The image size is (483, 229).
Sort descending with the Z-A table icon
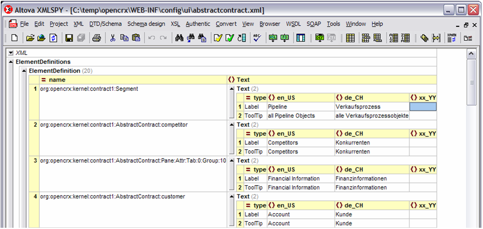pyautogui.click(x=406, y=38)
